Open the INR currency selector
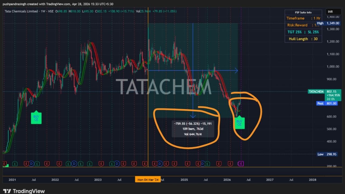Viewport: 345px width, 194px height. tap(333, 12)
